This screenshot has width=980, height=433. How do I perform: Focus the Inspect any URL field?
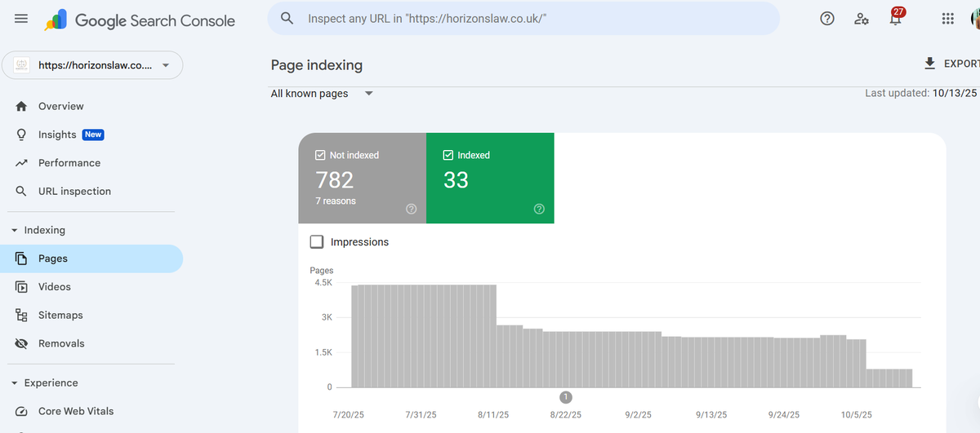click(x=523, y=18)
